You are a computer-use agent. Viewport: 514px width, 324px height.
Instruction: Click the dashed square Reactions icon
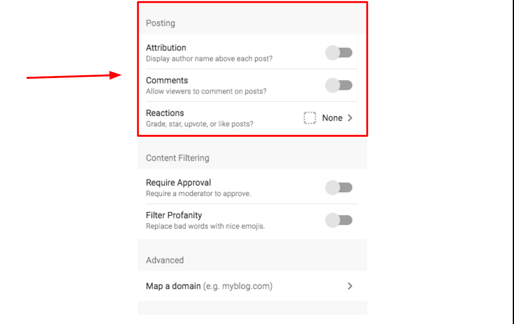click(x=310, y=118)
